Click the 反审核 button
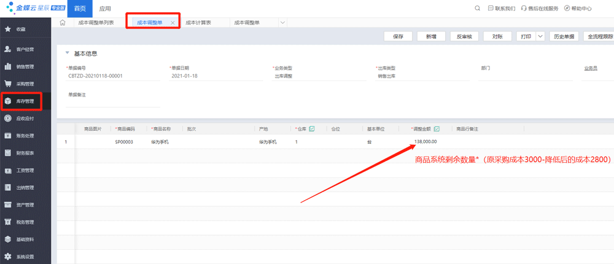Screen dimensions: 614x264 [464, 37]
